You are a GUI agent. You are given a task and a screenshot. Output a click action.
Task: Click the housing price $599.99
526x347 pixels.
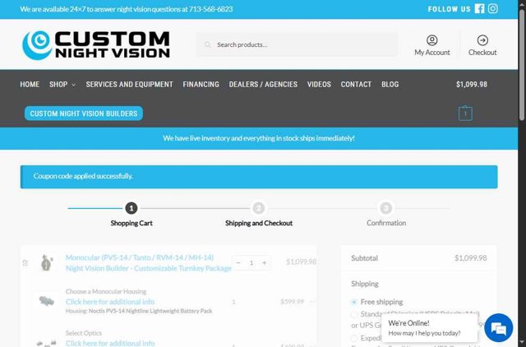(x=293, y=302)
